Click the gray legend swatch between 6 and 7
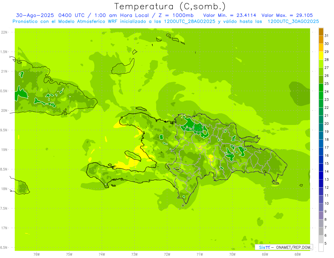The height and width of the screenshot is (258, 334). 321,232
